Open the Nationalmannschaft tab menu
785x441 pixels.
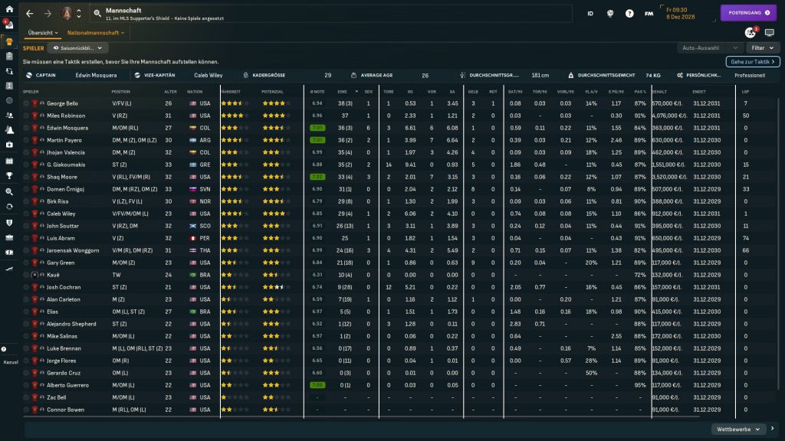[x=96, y=33]
